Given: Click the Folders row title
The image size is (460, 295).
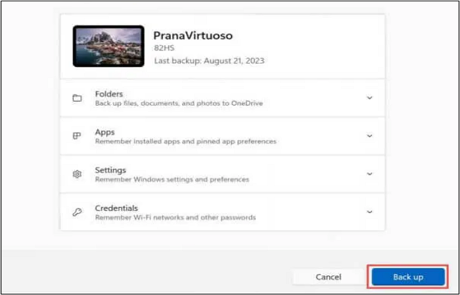Looking at the screenshot, I should pyautogui.click(x=109, y=94).
